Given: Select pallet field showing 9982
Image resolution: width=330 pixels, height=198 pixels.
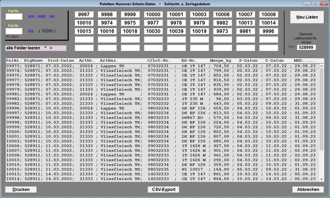Looking at the screenshot, I should point(222,23).
